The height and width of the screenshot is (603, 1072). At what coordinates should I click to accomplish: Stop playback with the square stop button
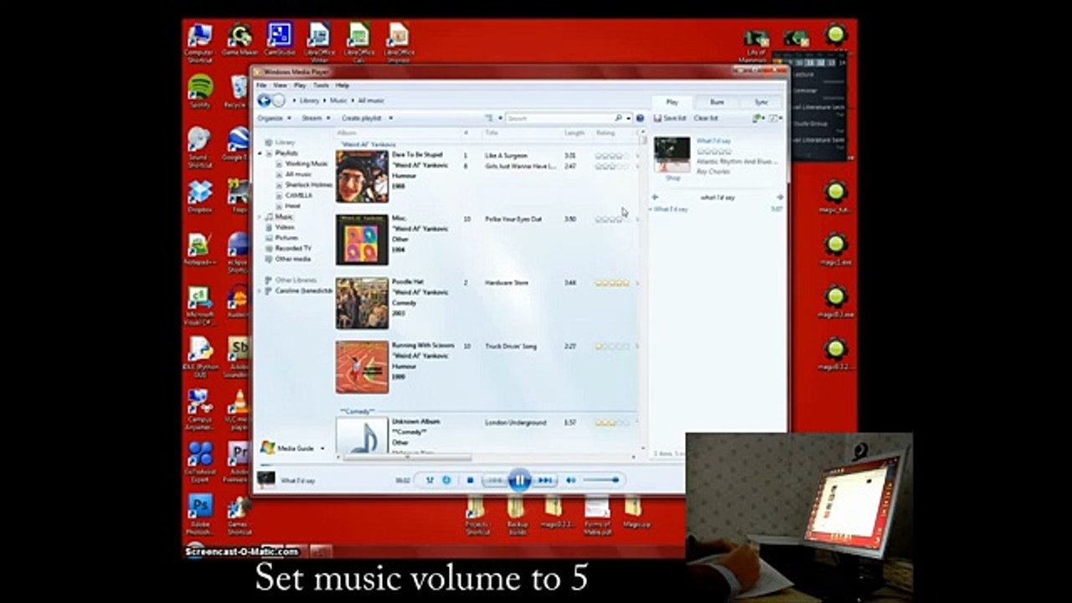coord(470,480)
